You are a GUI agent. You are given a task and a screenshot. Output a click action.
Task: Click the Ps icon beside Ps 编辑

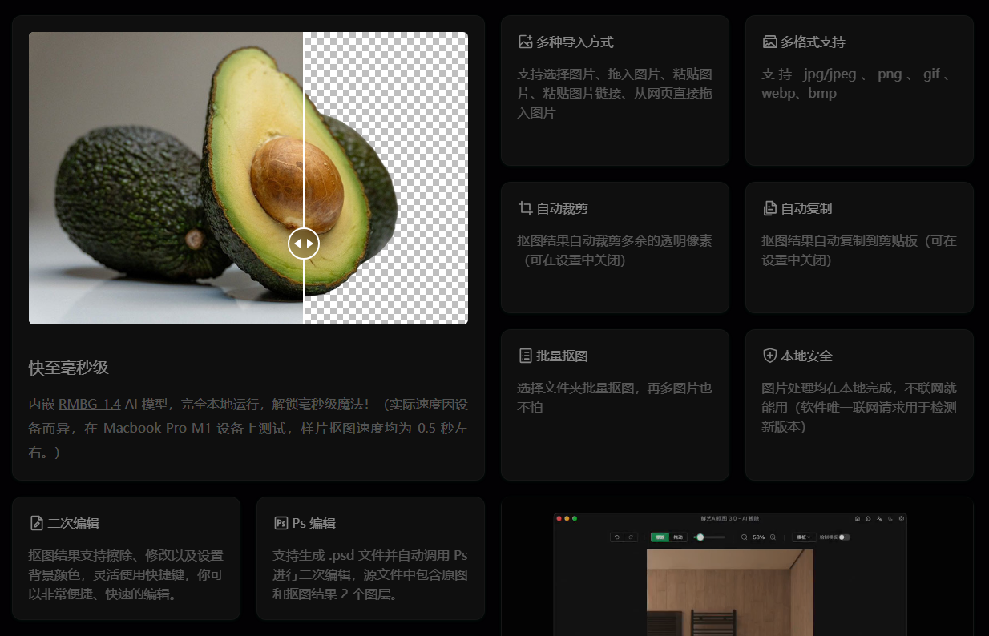281,523
